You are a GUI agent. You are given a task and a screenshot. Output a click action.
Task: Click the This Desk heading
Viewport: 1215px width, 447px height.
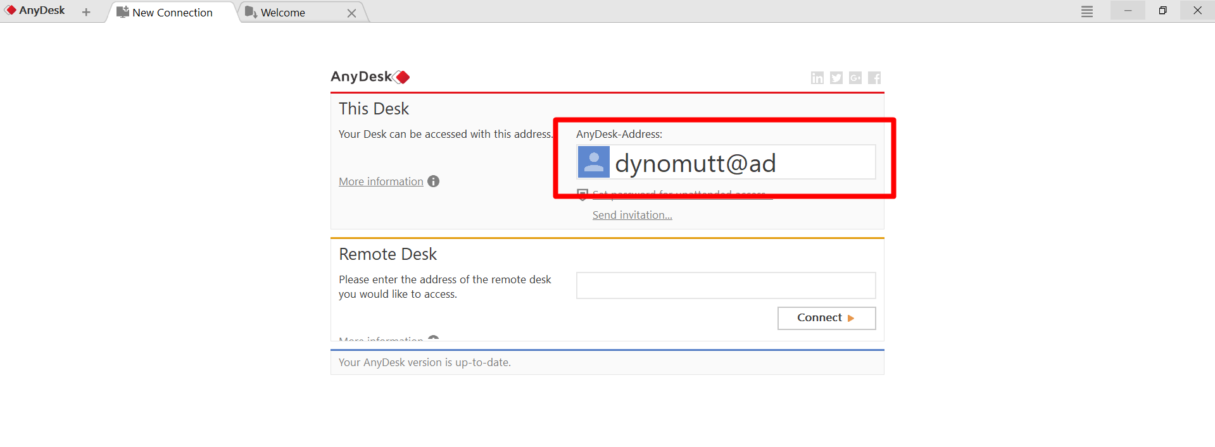click(374, 109)
